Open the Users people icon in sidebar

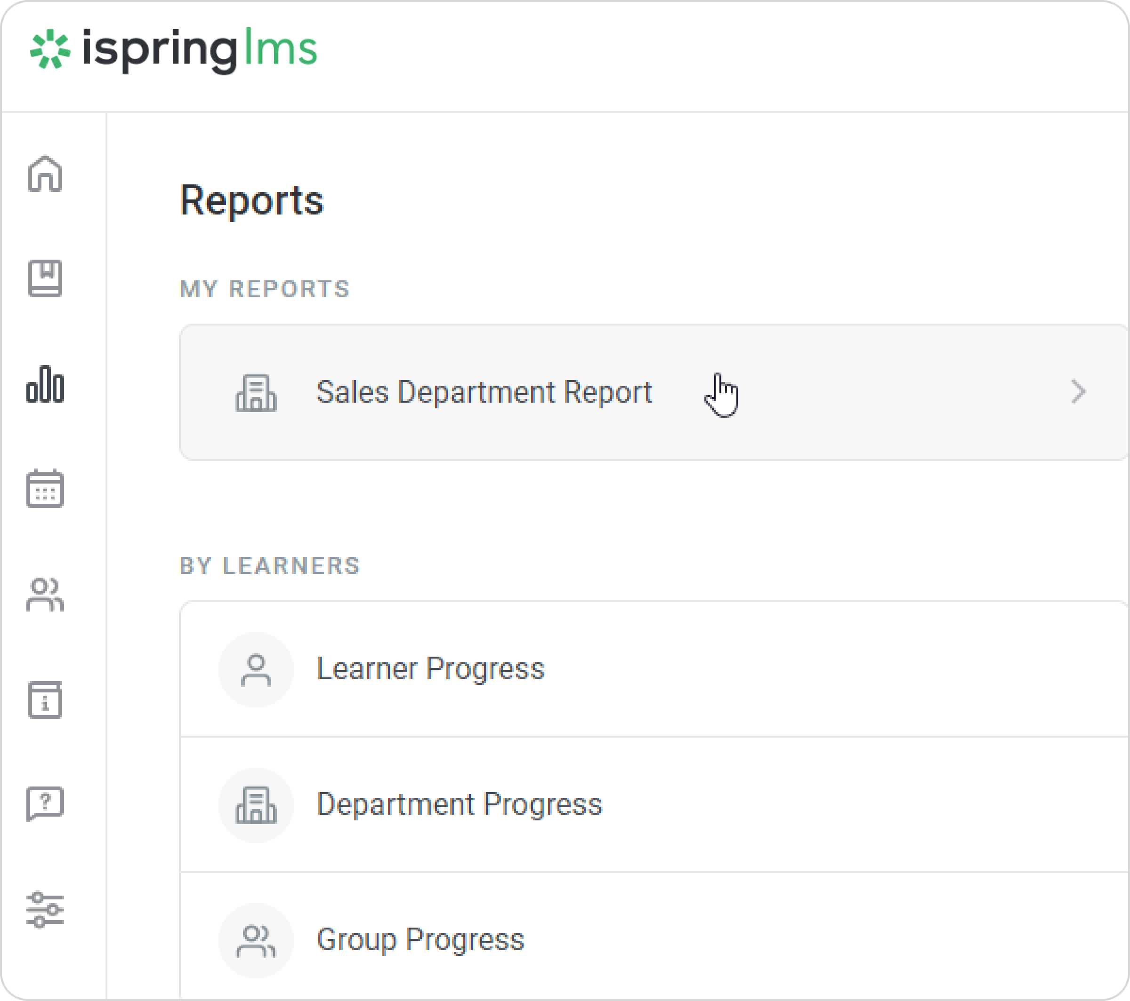(45, 595)
